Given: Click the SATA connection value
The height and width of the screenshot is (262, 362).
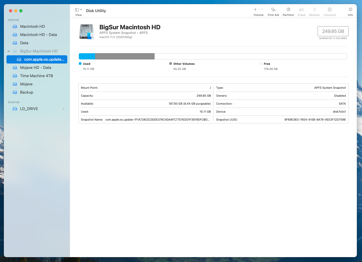Looking at the screenshot, I should (342, 104).
